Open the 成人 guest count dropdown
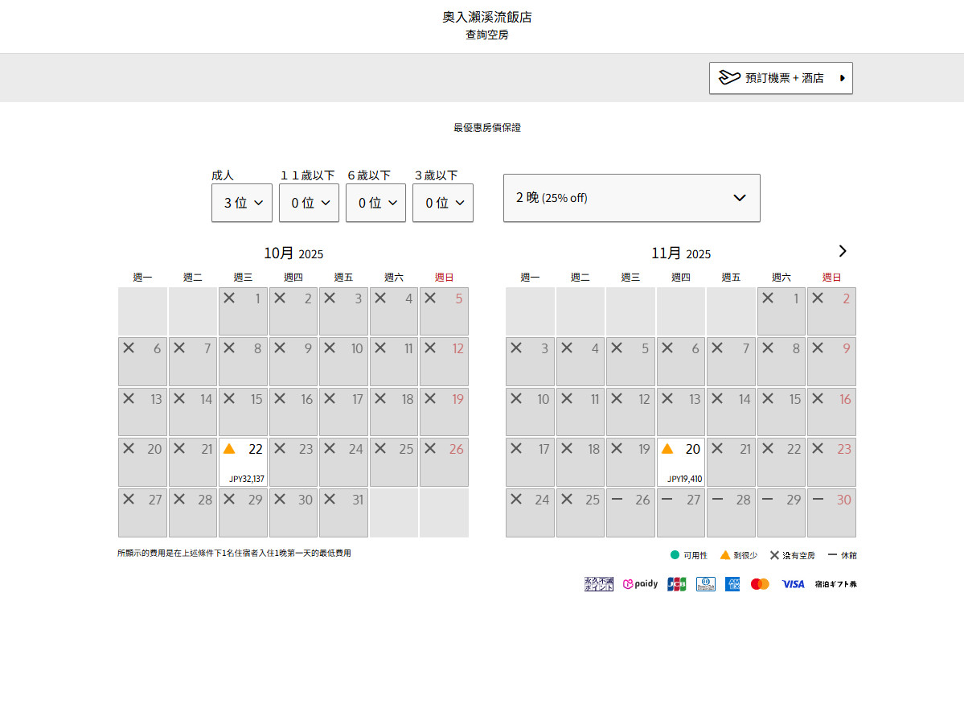 242,203
